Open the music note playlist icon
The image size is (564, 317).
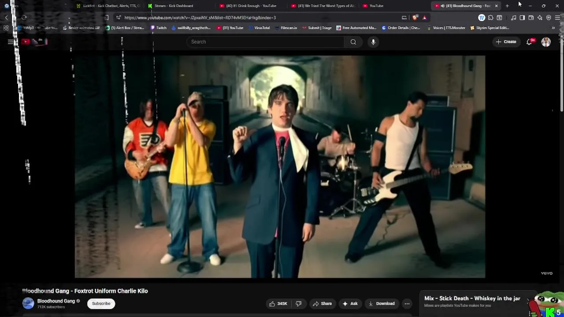click(513, 18)
